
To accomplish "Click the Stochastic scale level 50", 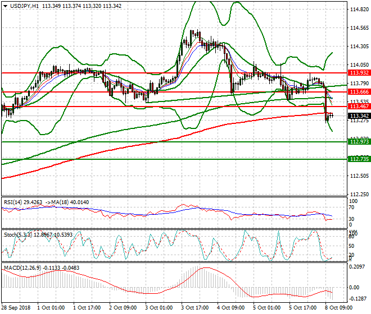I will point(351,246).
